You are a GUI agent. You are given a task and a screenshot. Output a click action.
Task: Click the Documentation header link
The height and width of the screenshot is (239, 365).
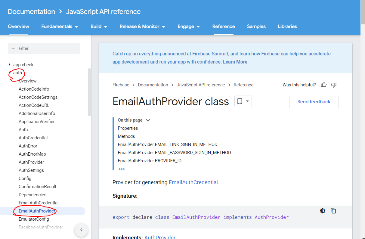tap(31, 11)
